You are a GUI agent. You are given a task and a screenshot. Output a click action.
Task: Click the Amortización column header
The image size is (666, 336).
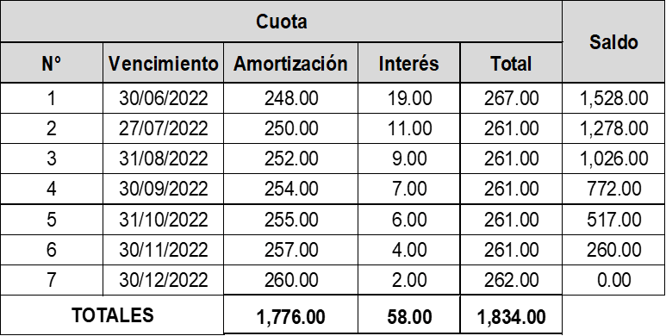pyautogui.click(x=290, y=63)
